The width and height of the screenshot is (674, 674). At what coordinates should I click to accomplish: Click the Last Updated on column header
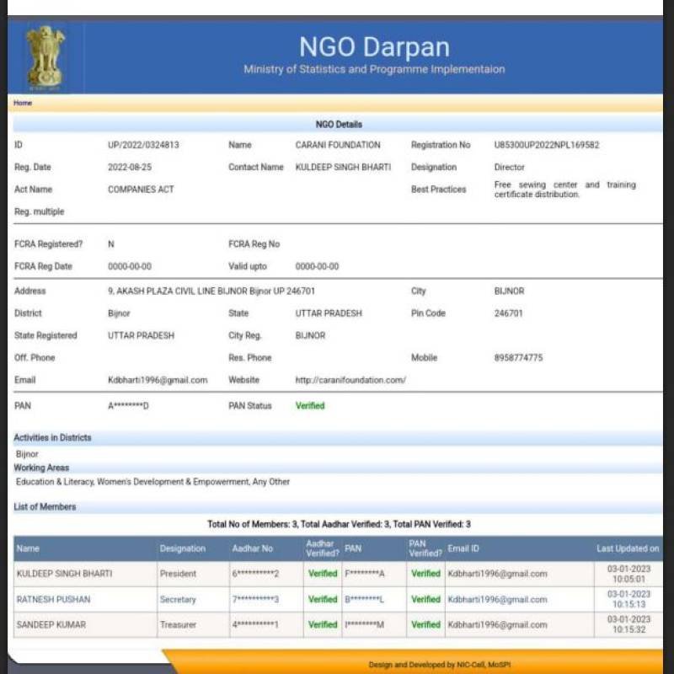(627, 548)
